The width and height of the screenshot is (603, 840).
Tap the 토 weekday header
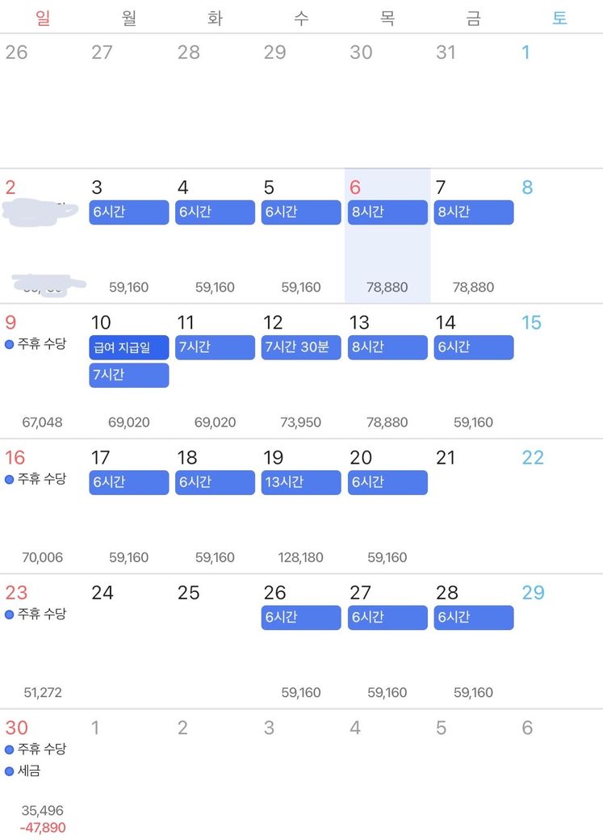(559, 18)
